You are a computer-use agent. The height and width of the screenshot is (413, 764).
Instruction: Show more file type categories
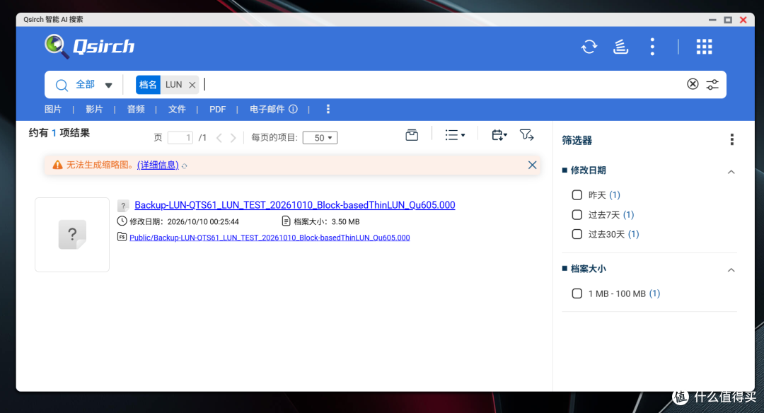[x=328, y=109]
